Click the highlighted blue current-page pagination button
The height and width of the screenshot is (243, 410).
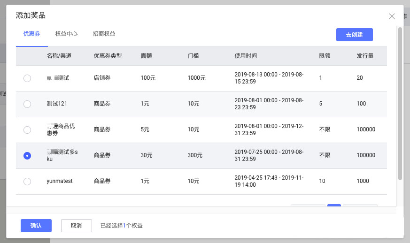tap(334, 206)
